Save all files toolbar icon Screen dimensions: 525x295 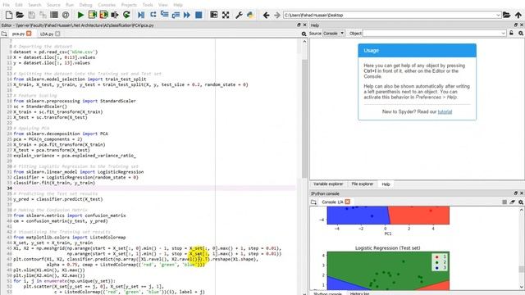tap(43, 15)
